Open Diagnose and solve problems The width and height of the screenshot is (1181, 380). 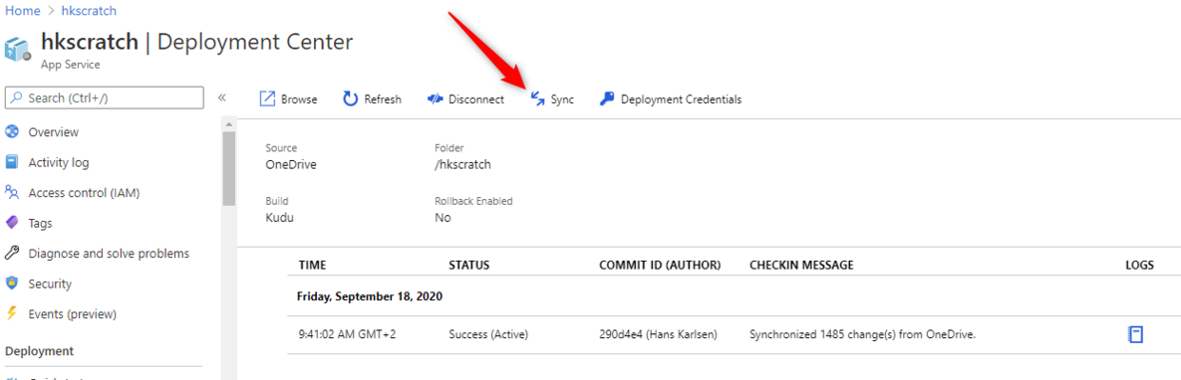point(97,254)
